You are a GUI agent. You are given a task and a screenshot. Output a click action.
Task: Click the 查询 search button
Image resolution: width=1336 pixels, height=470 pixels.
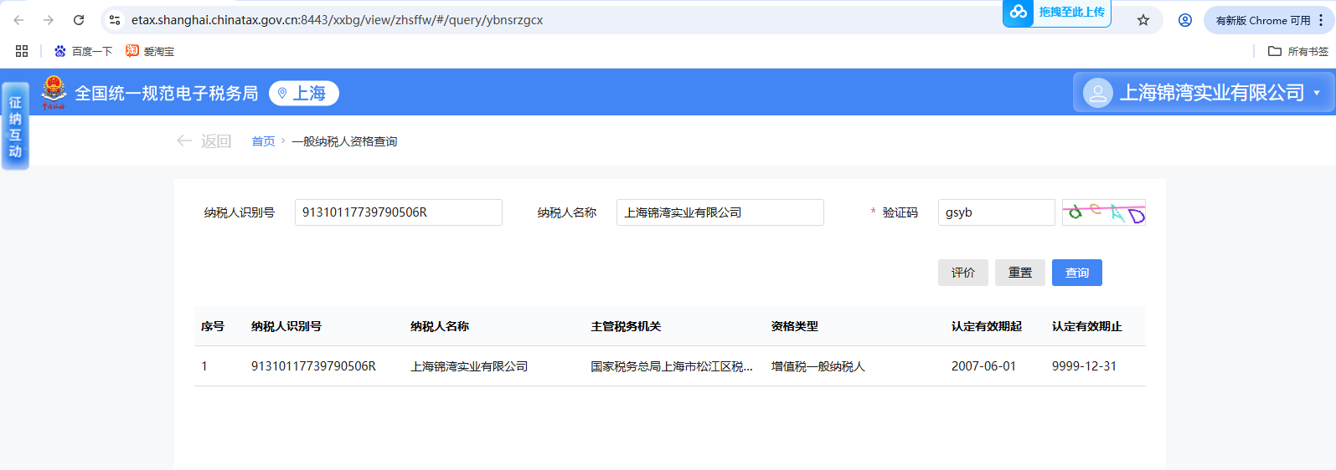pyautogui.click(x=1076, y=273)
